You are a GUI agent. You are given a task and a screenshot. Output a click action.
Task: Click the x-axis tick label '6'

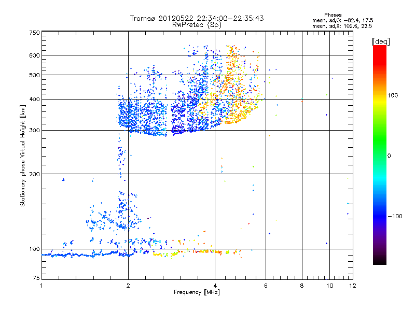pyautogui.click(x=266, y=286)
